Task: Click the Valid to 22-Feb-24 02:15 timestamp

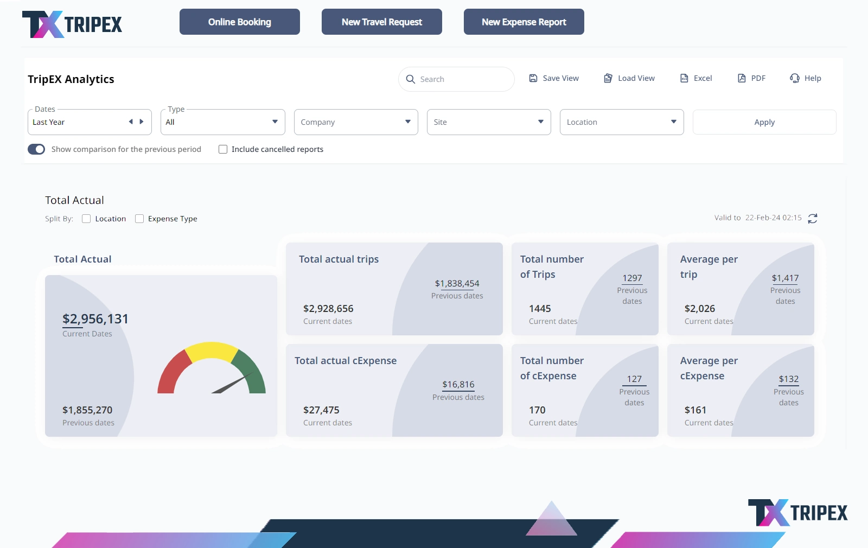Action: (758, 218)
